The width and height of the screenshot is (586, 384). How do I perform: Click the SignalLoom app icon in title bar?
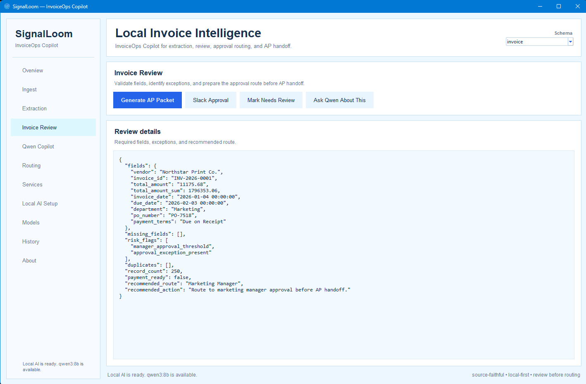point(7,6)
